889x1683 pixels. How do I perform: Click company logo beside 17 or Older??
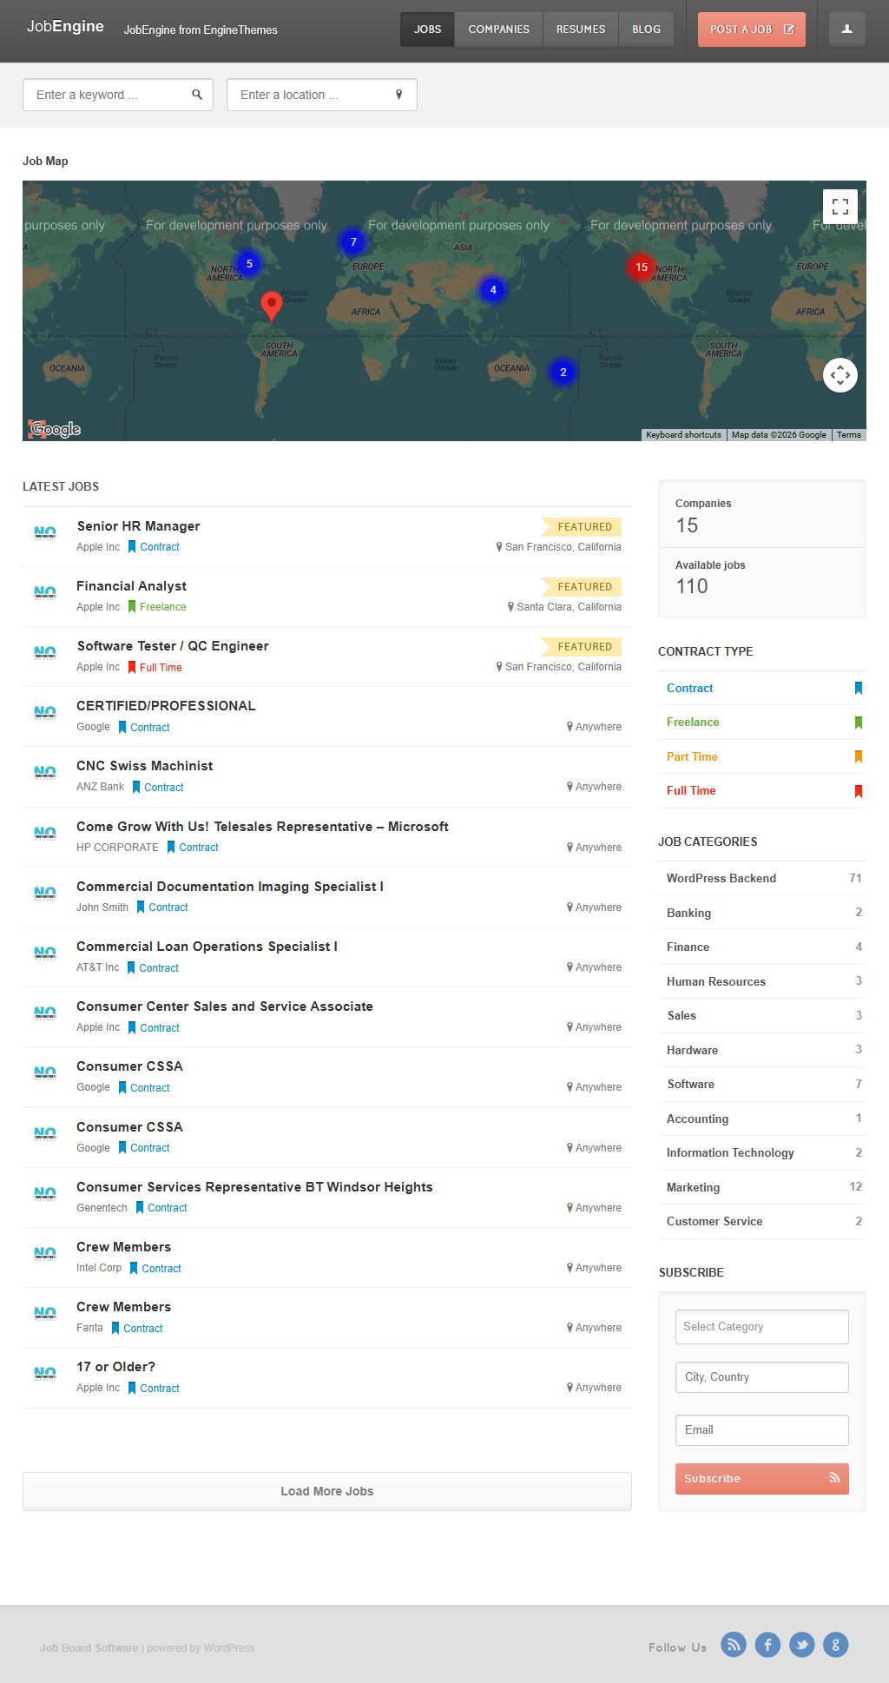pos(45,1373)
